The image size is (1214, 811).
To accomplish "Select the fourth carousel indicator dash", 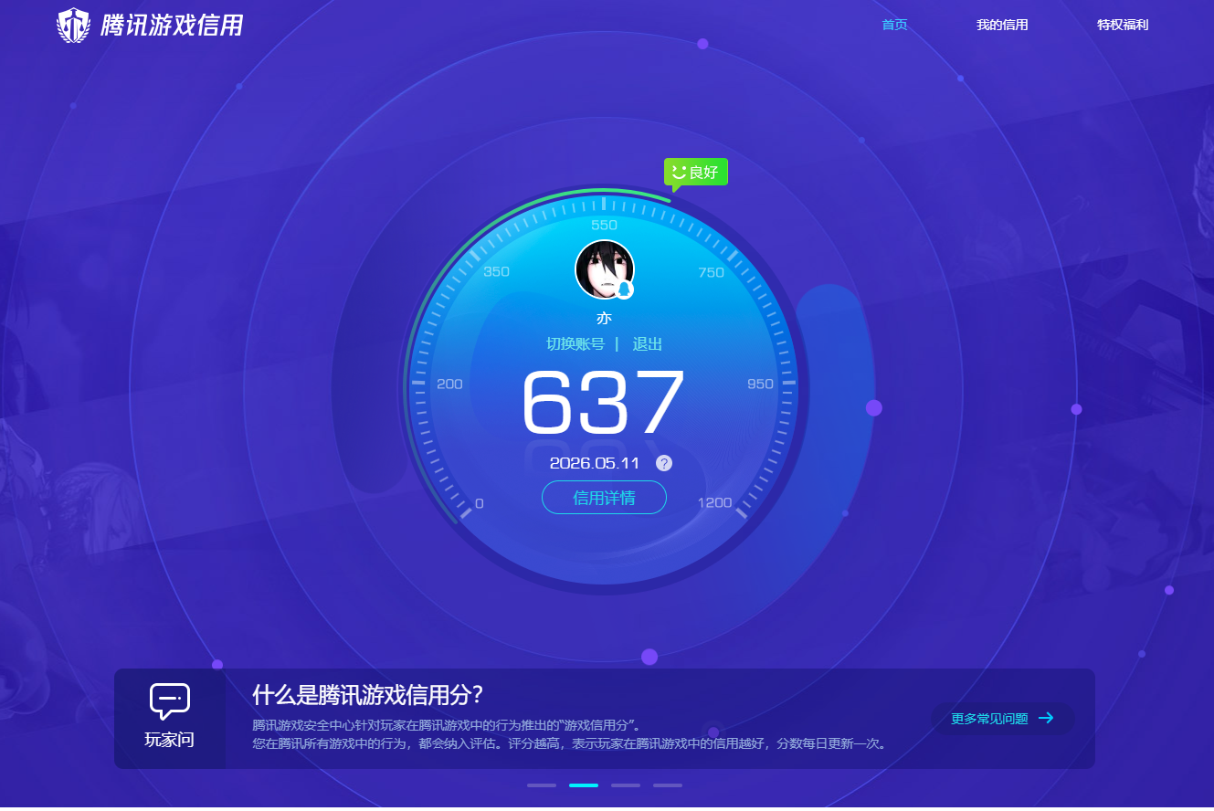I will (x=668, y=785).
